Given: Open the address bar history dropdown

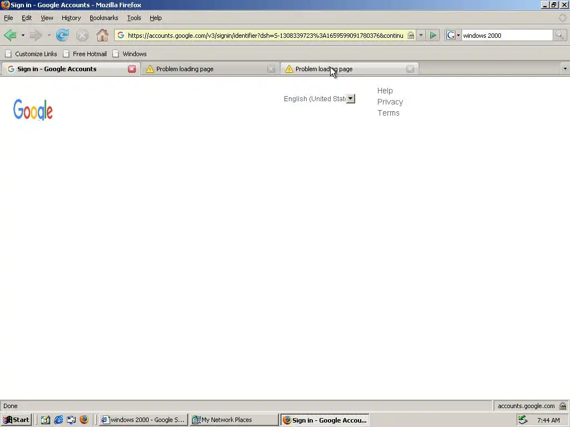Looking at the screenshot, I should coord(421,35).
